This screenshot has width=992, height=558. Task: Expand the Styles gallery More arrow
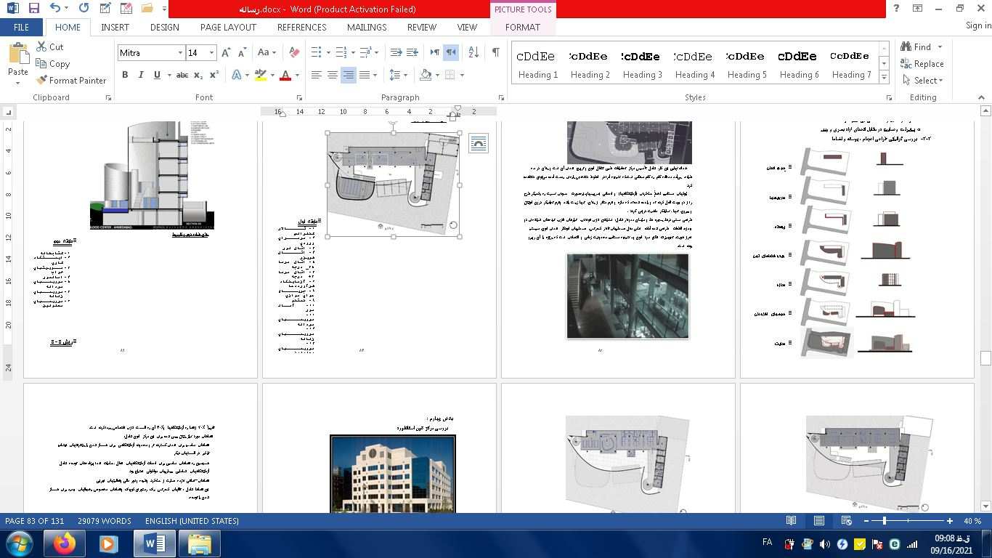coord(884,76)
